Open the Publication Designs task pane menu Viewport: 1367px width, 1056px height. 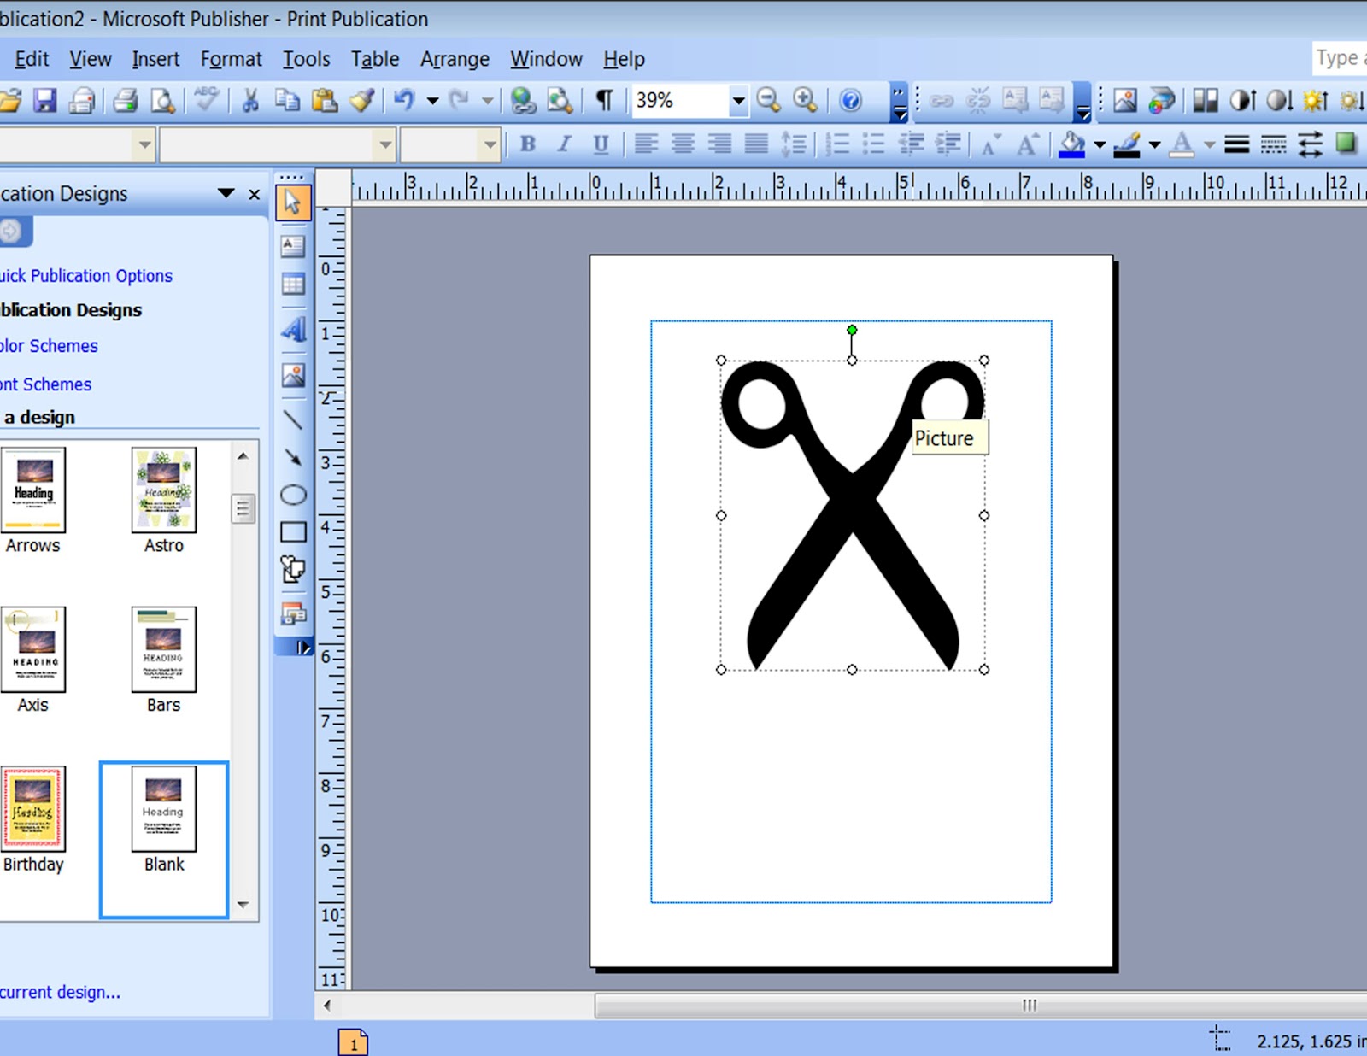click(x=226, y=194)
